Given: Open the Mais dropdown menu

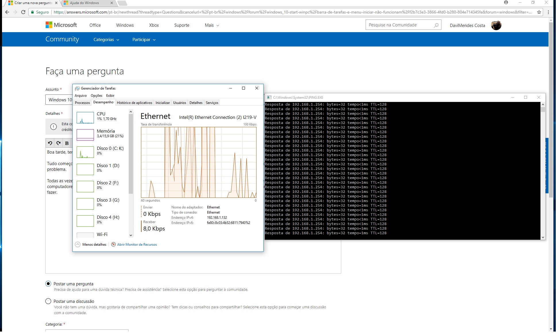Looking at the screenshot, I should coord(212,25).
